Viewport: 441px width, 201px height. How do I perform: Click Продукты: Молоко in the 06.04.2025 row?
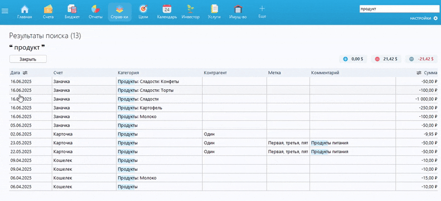[x=137, y=178]
